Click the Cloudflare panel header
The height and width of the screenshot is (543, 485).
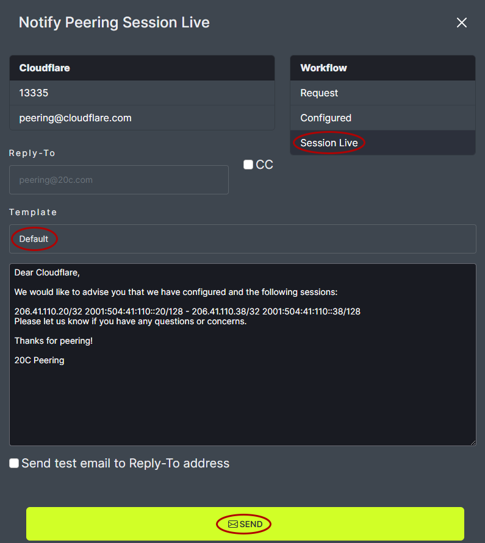[x=142, y=68]
